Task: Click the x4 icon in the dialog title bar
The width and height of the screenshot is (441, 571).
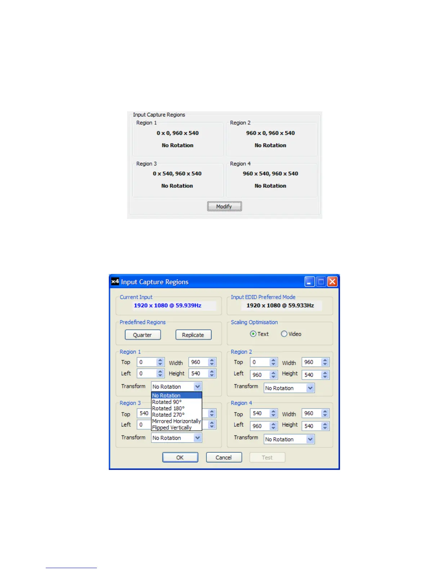Action: click(x=115, y=281)
